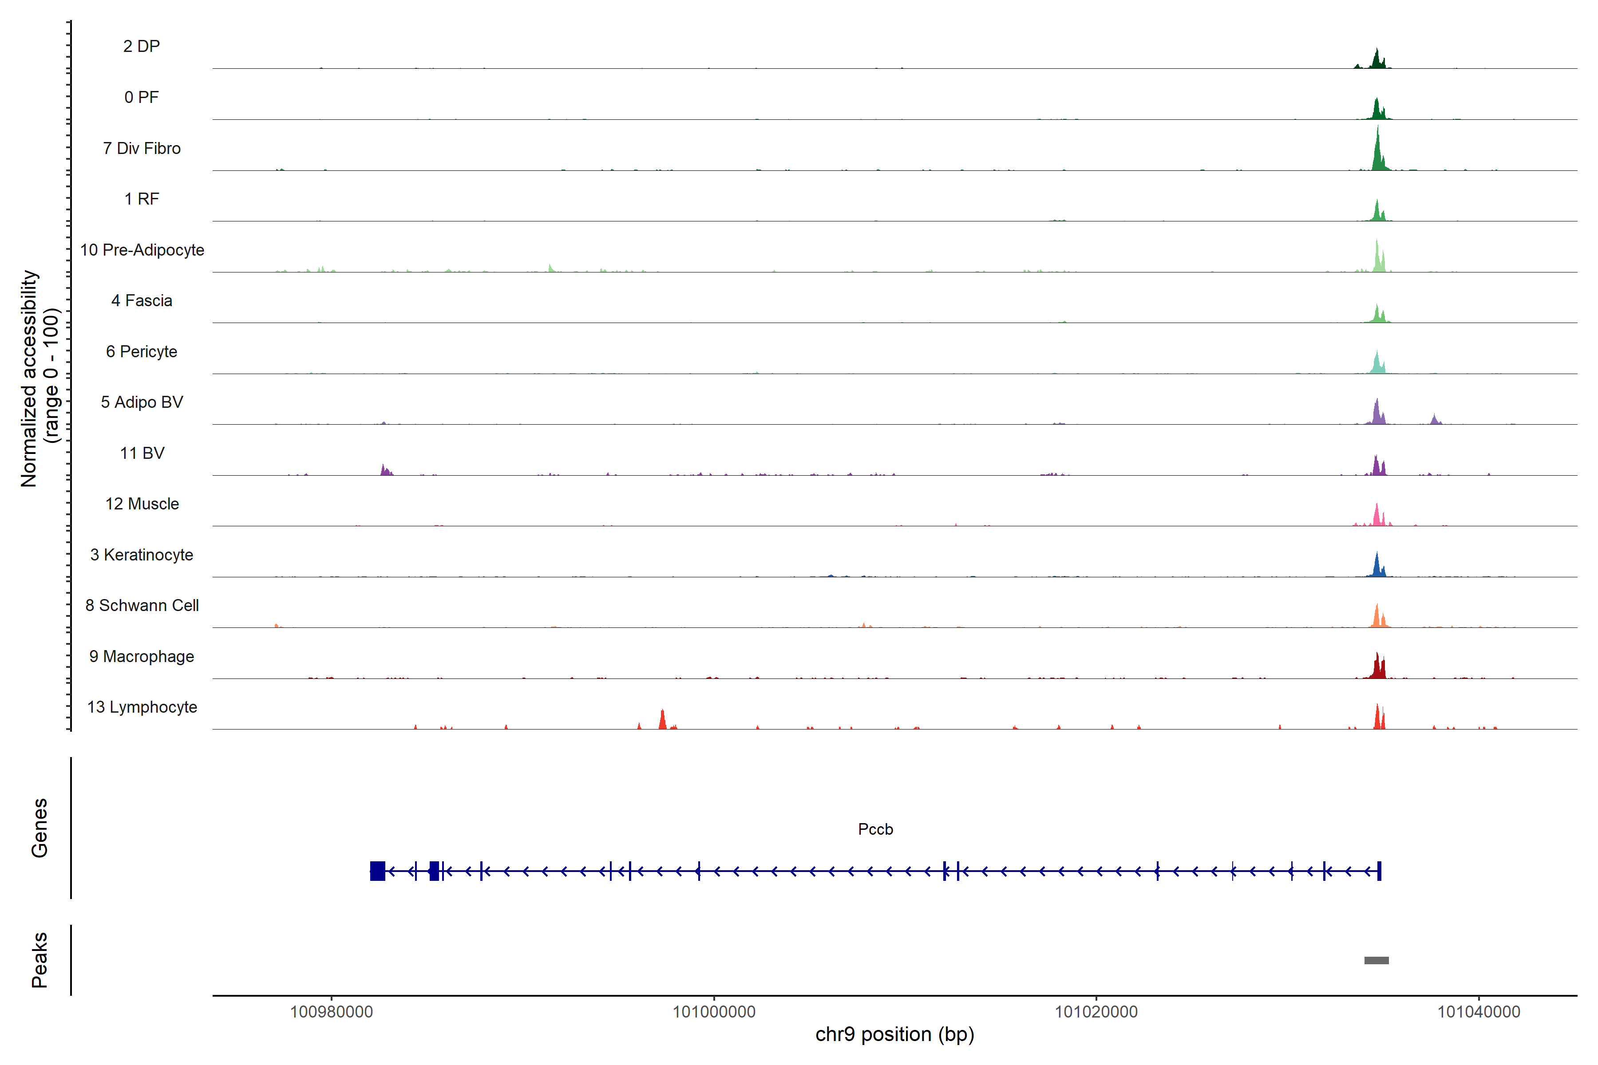Screen dimensions: 1598x1065
Task: Click the chr9 position (bp) axis title
Action: pyautogui.click(x=894, y=1034)
